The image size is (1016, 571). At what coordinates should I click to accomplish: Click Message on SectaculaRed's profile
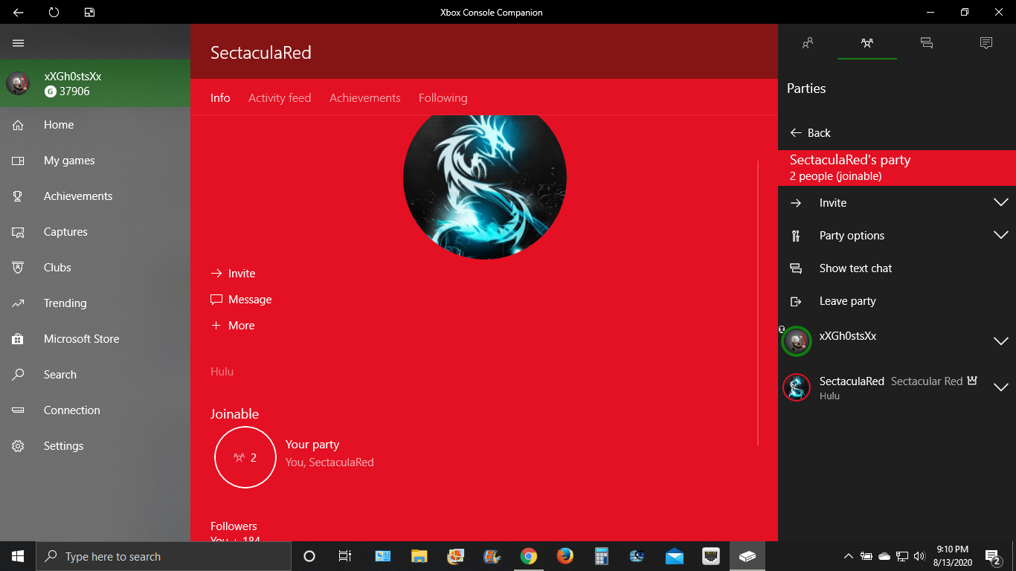click(x=249, y=300)
